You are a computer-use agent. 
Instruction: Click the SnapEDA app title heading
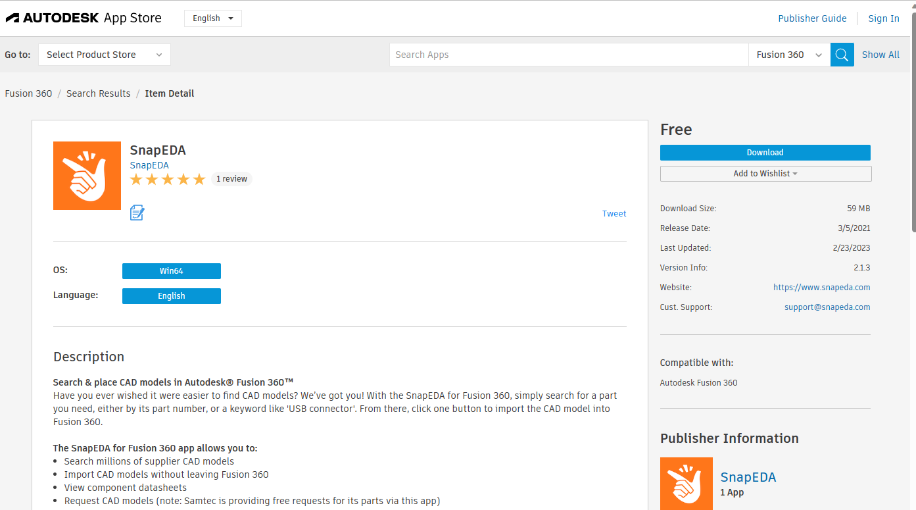click(x=158, y=150)
